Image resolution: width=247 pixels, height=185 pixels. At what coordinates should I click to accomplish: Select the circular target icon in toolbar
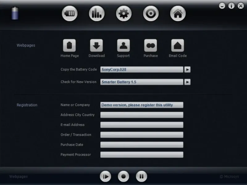click(151, 13)
